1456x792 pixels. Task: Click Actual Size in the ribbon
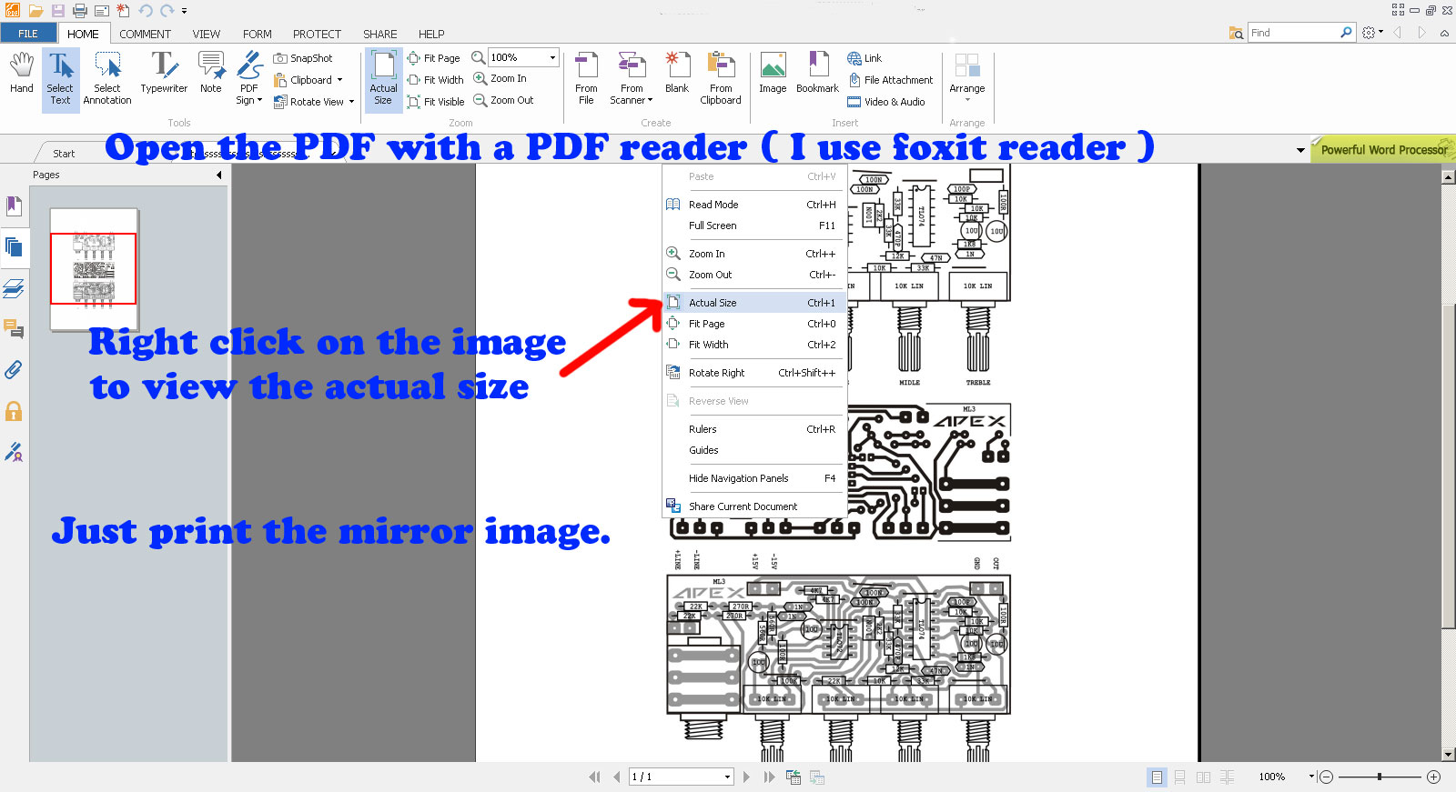(383, 79)
